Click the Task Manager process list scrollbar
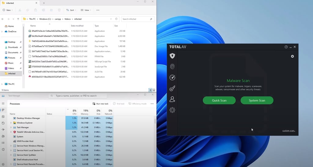Screen dimensions: 313x167 click(155, 121)
